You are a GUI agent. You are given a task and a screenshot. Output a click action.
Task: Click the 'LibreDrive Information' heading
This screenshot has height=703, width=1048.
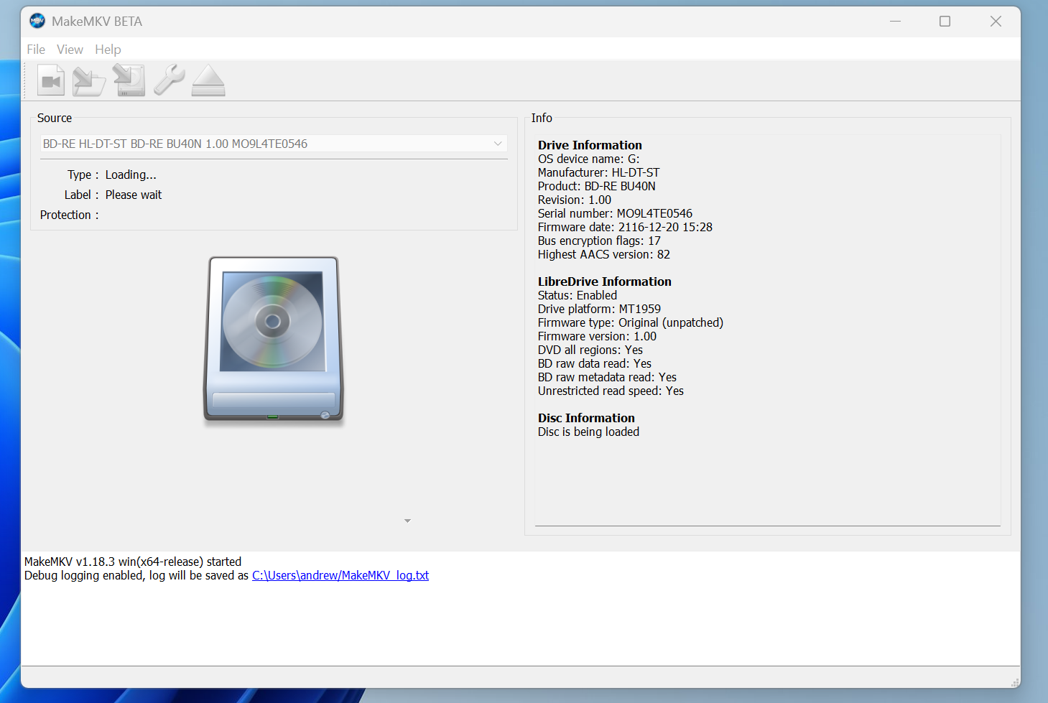coord(604,281)
